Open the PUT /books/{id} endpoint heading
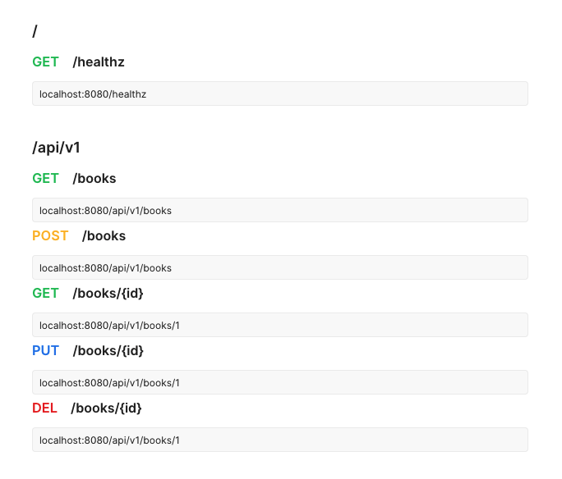 [88, 350]
